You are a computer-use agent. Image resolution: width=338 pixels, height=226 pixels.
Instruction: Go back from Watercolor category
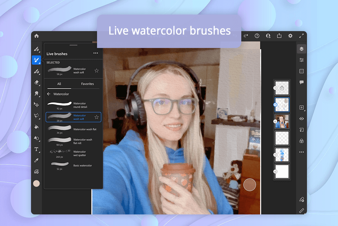[49, 94]
